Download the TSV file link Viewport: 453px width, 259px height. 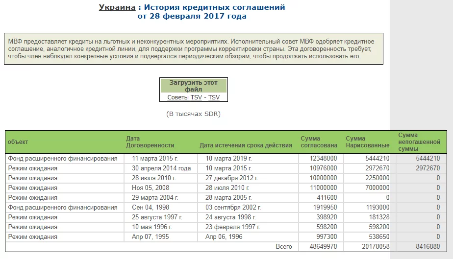214,97
